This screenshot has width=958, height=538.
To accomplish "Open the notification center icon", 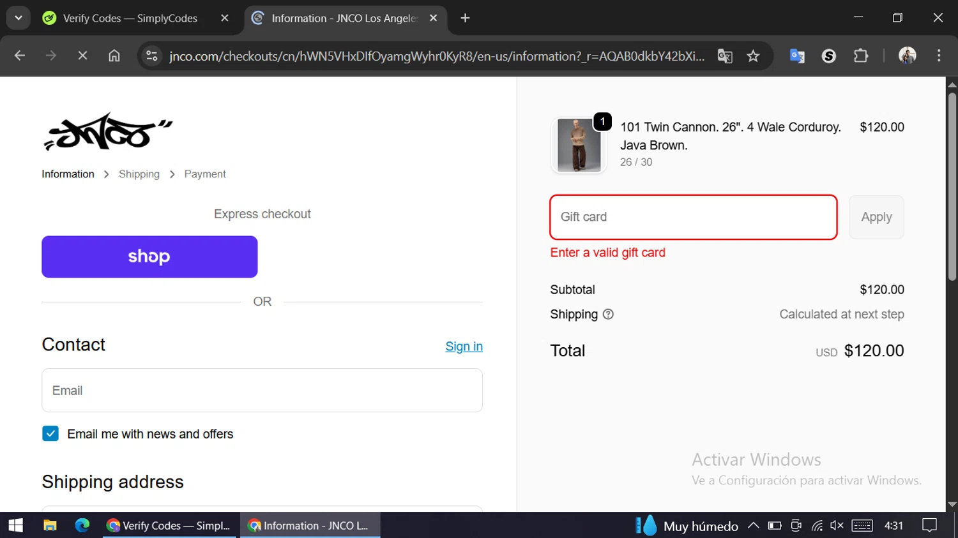I will pyautogui.click(x=930, y=525).
